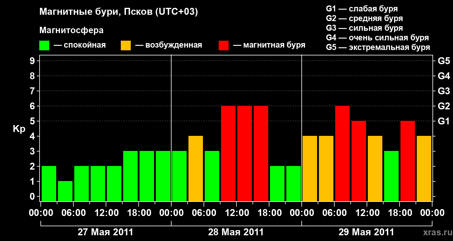The height and width of the screenshot is (241, 453).
Task: Click the 'G2 — средняя буря' legend line
Action: click(x=364, y=18)
